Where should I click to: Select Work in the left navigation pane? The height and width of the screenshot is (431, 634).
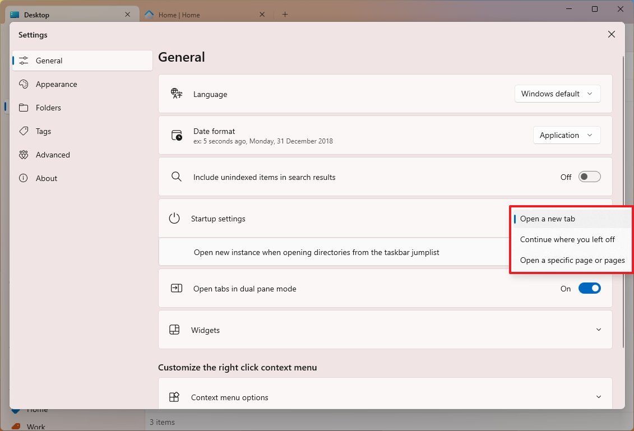coord(36,427)
